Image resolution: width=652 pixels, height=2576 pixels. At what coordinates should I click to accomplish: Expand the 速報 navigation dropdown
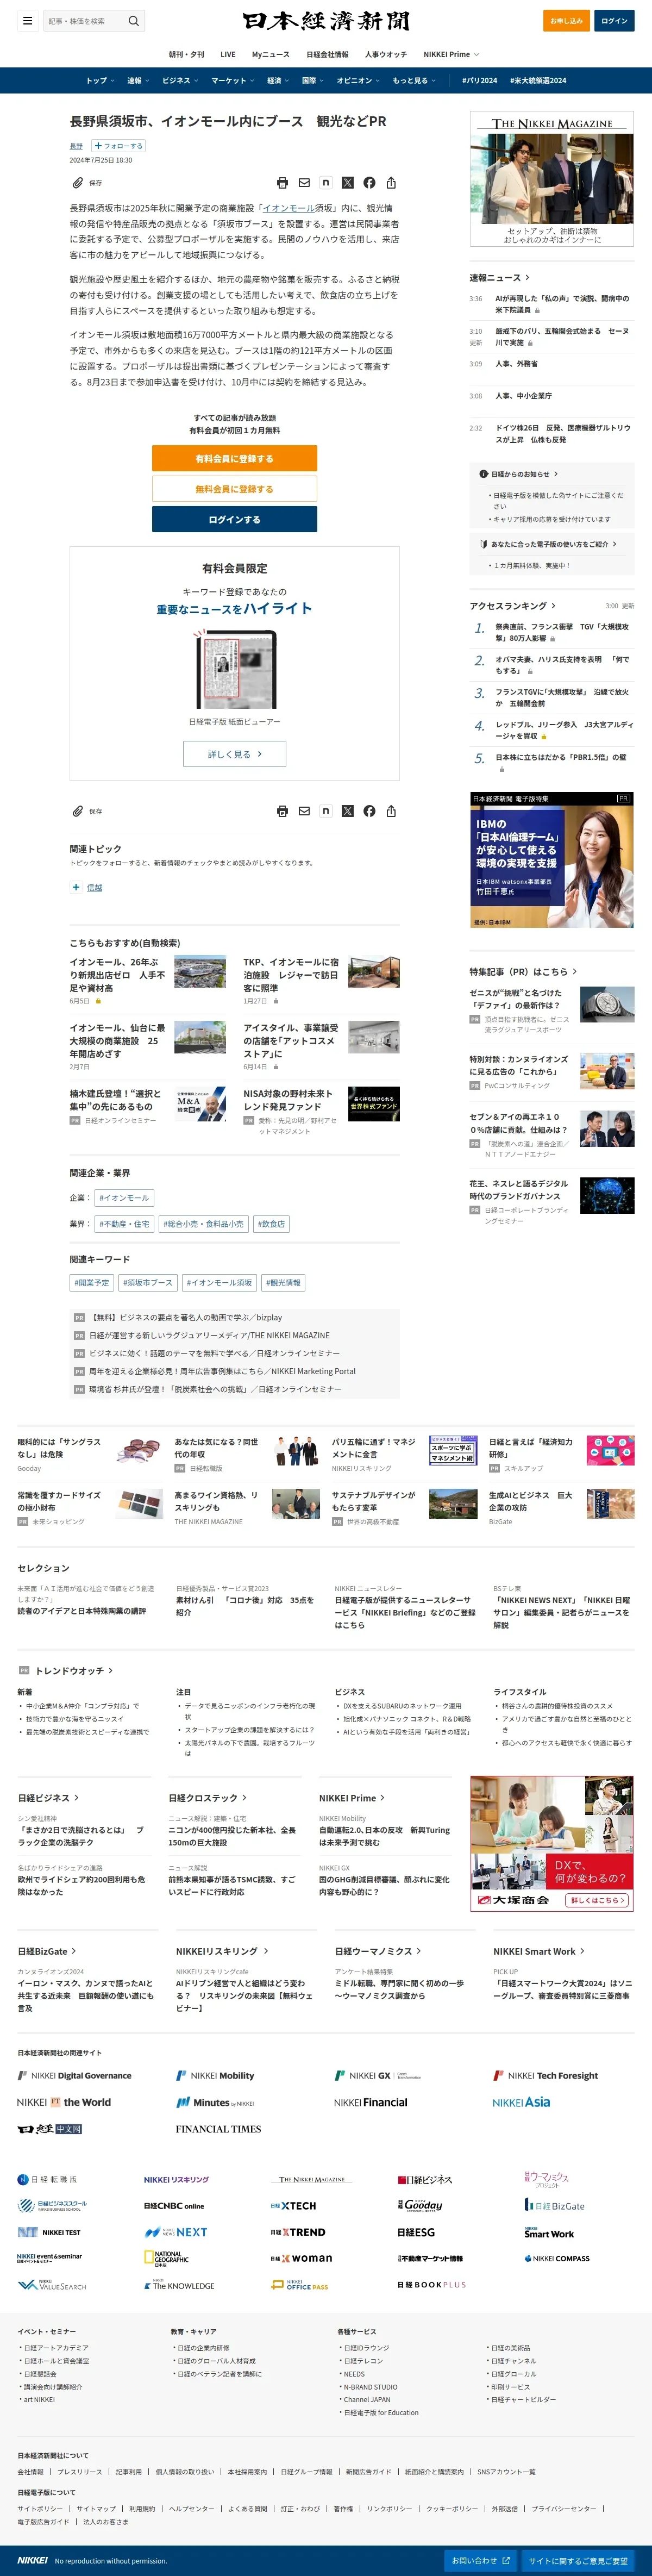138,81
